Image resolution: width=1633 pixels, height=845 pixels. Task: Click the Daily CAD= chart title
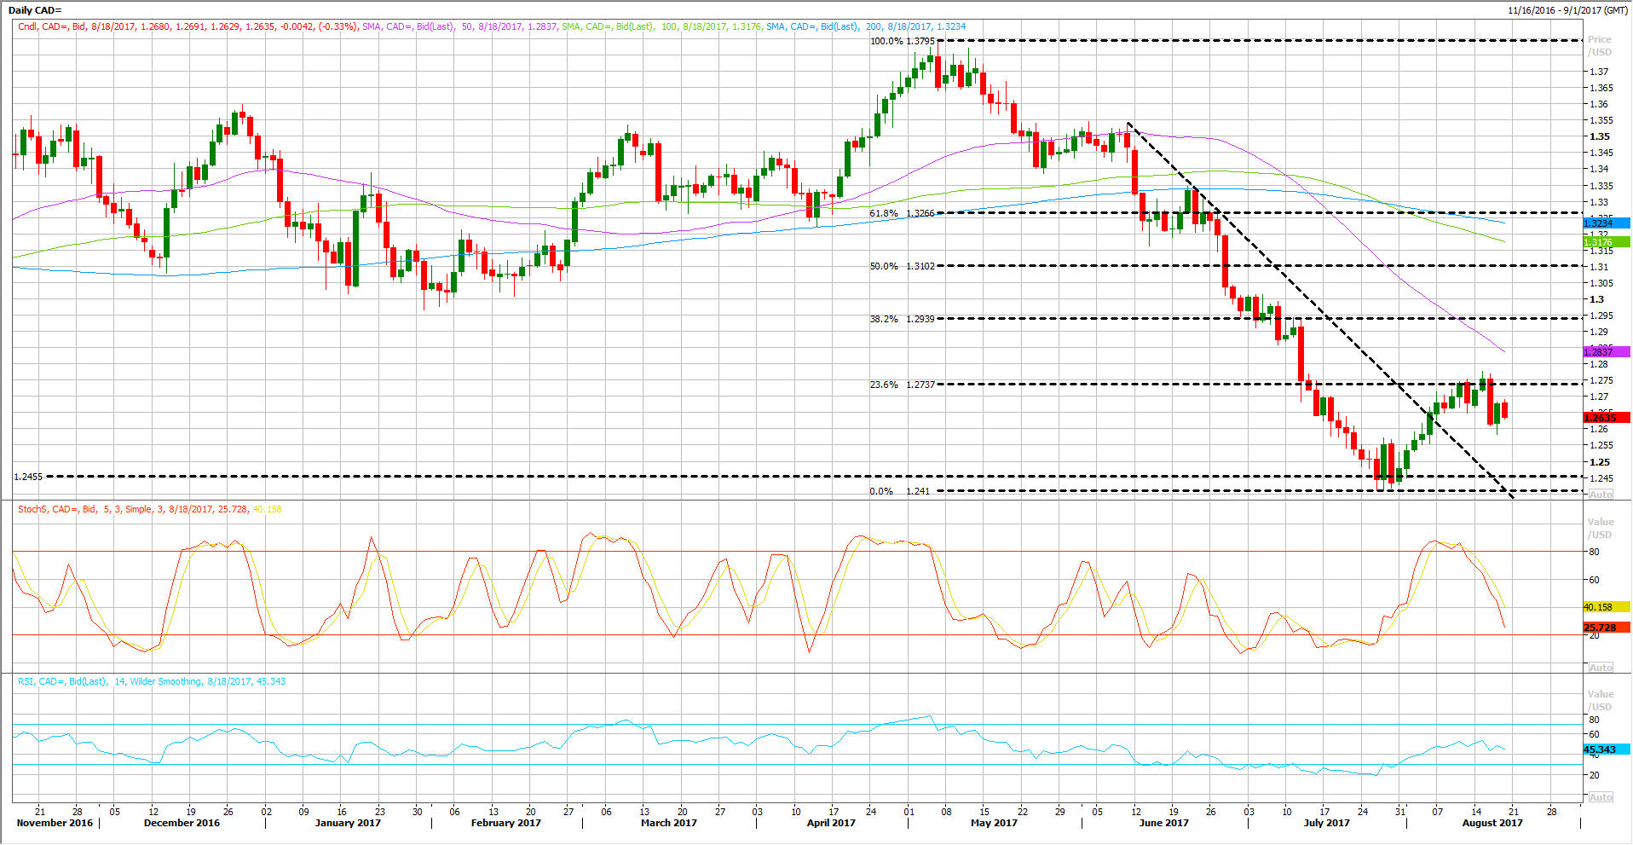[35, 10]
